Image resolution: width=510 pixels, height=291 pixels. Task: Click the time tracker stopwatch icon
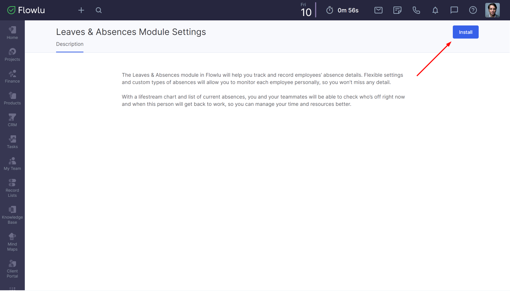(x=330, y=10)
